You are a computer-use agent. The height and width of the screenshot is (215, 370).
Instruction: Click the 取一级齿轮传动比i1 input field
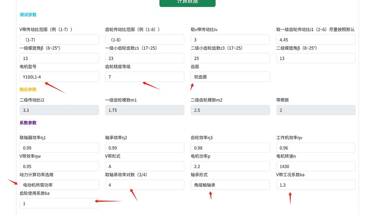315,40
